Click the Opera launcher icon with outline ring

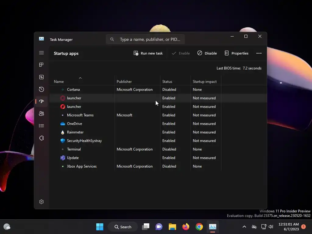pyautogui.click(x=63, y=98)
